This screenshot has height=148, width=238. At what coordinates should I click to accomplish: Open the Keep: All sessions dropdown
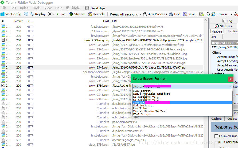[124, 14]
